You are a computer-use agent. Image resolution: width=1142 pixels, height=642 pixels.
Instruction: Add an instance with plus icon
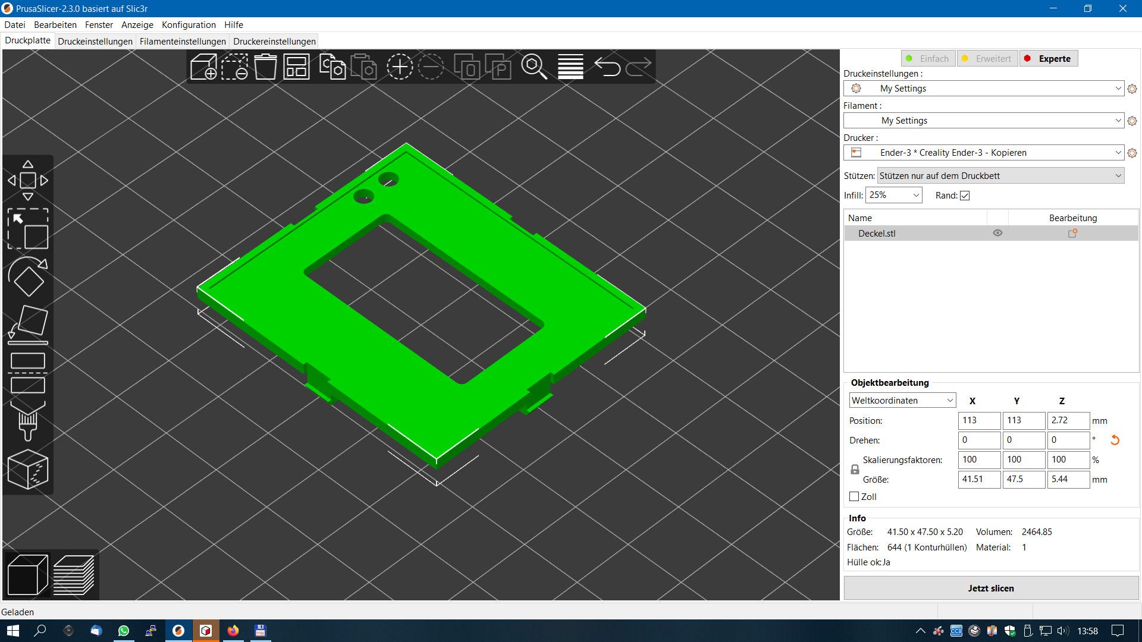(x=400, y=67)
